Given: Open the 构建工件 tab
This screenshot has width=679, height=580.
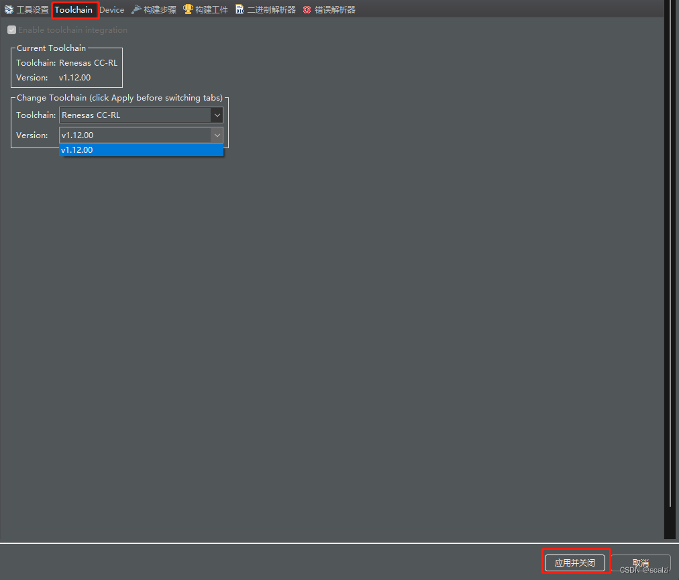Looking at the screenshot, I should coord(211,9).
